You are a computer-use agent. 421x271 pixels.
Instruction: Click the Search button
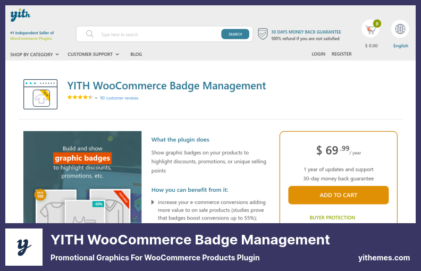click(235, 34)
